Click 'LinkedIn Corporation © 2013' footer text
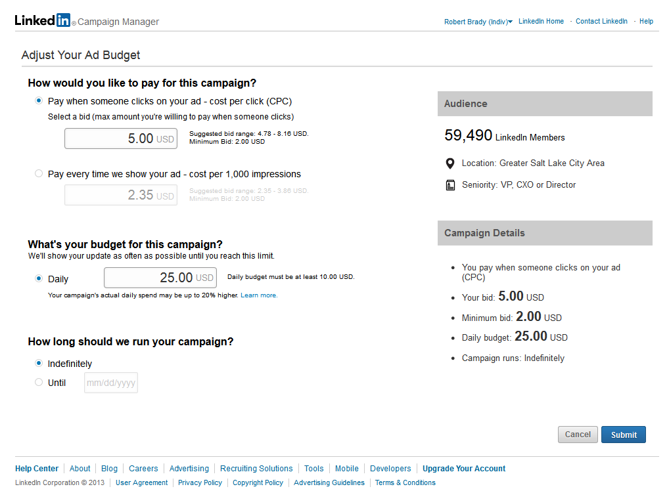This screenshot has height=491, width=669. [60, 482]
